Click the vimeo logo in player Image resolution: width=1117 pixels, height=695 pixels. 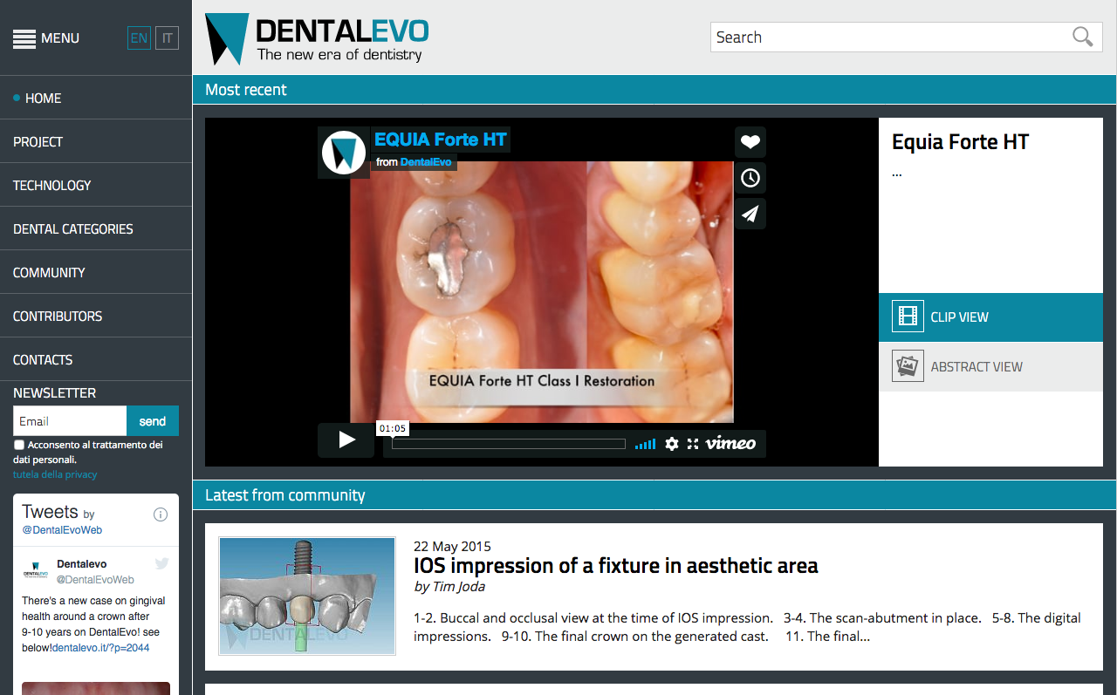(x=731, y=444)
